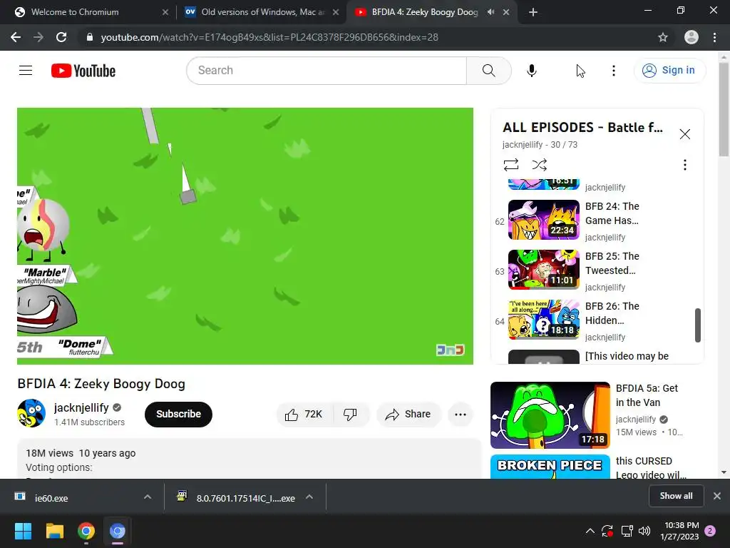Open BROKEN PIECE cursed Lego video thumbnail
The image size is (730, 548).
click(550, 467)
